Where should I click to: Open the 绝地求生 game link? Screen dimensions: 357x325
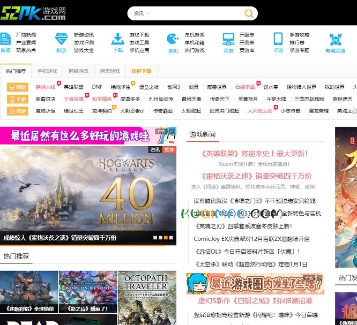click(x=121, y=87)
